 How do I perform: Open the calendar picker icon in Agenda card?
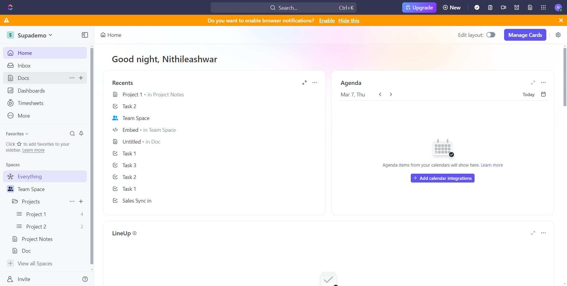click(543, 94)
